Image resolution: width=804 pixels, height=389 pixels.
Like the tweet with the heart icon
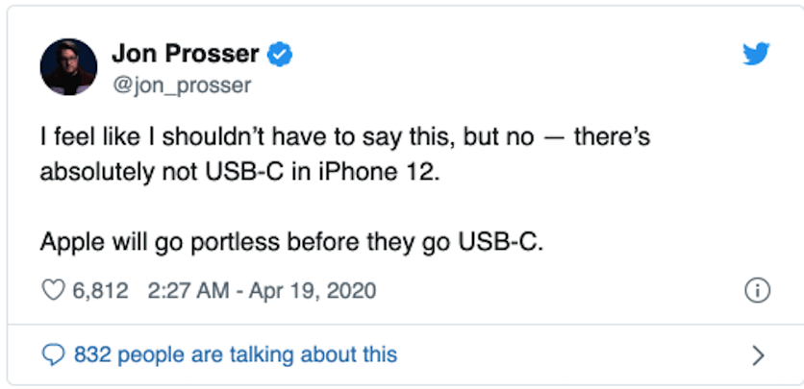53,290
